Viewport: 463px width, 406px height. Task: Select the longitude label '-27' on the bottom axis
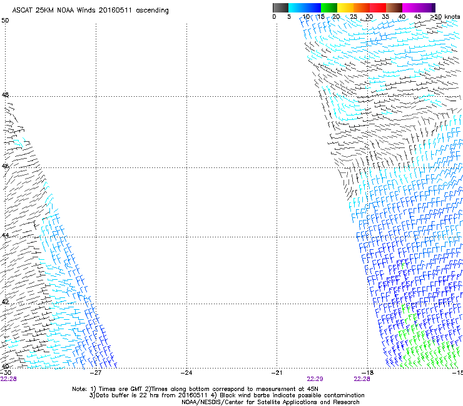pos(96,373)
